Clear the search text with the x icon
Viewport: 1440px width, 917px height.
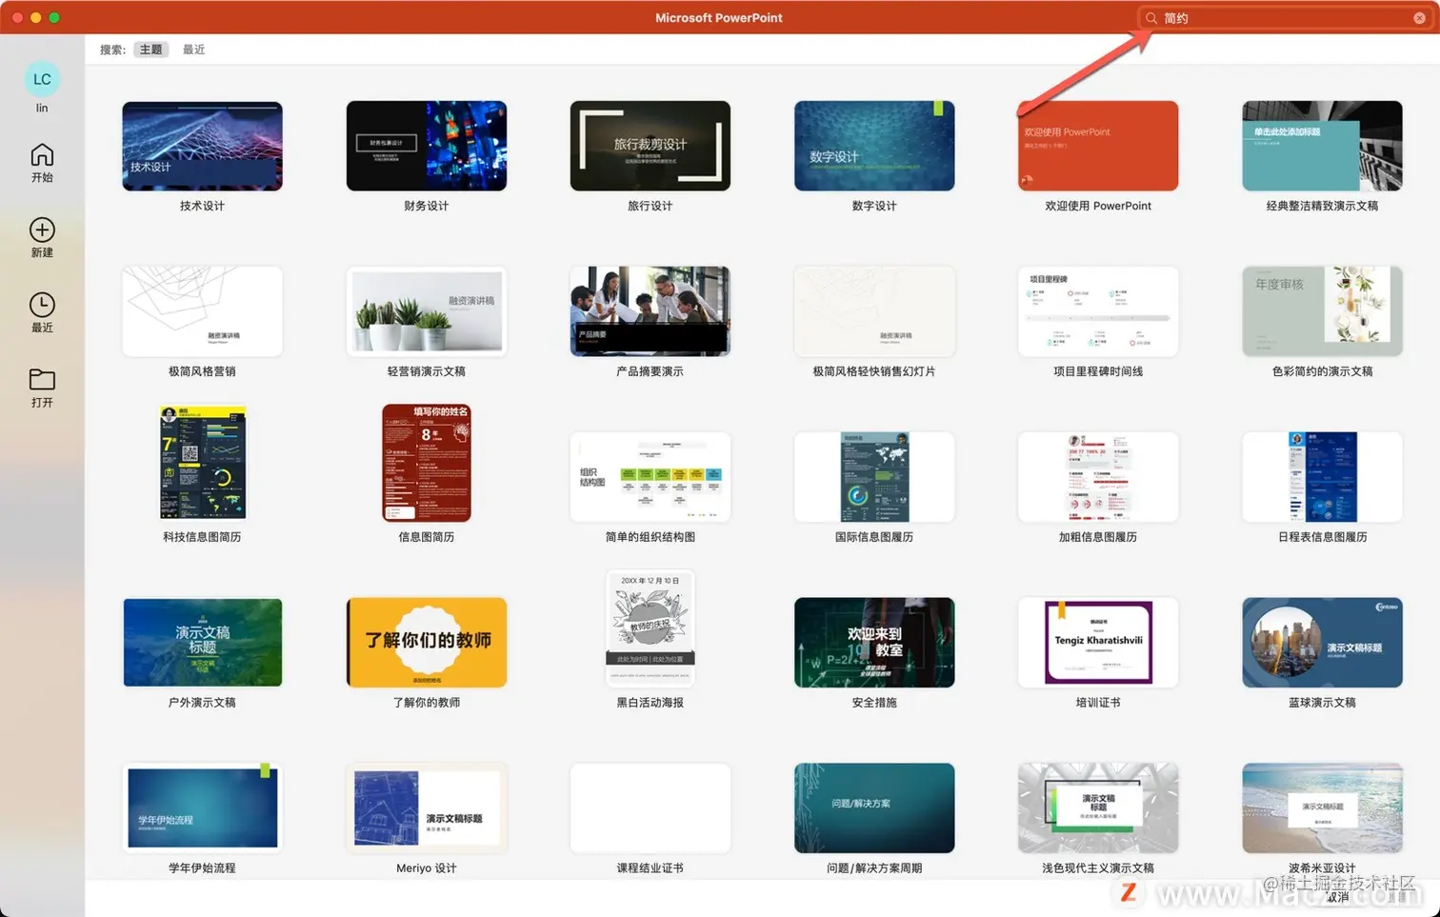pyautogui.click(x=1419, y=18)
